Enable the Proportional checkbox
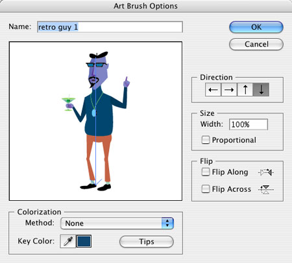Viewport: 292px width, 263px height. point(206,140)
